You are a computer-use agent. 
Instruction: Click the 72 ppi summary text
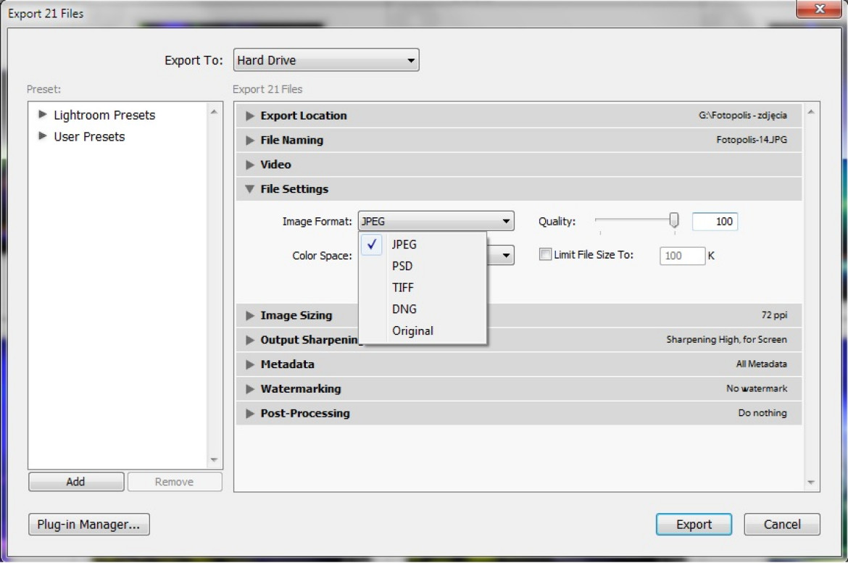coord(775,314)
